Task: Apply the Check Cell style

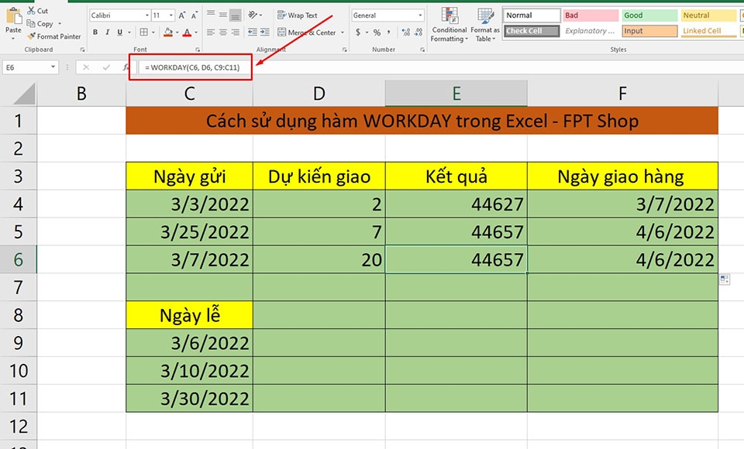Action: tap(531, 31)
